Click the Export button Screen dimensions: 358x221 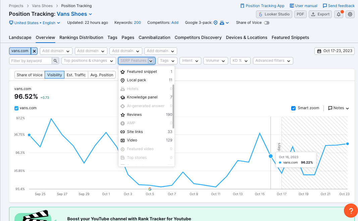pyautogui.click(x=320, y=14)
